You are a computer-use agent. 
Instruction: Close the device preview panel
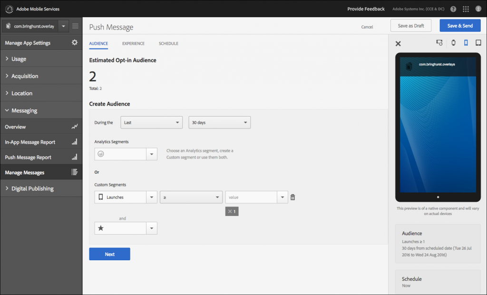click(398, 43)
